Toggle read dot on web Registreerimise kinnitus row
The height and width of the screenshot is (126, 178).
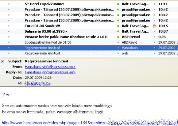(118, 53)
